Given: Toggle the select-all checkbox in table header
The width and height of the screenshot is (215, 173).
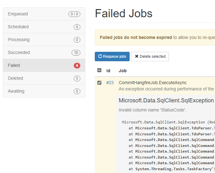Looking at the screenshot, I should pyautogui.click(x=99, y=70).
